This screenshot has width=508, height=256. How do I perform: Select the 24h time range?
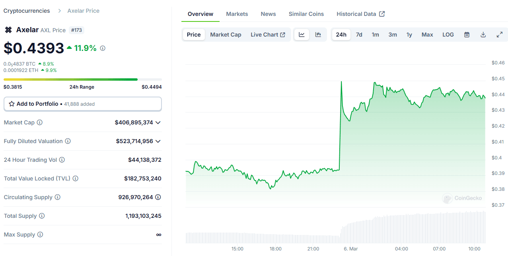[x=341, y=35]
